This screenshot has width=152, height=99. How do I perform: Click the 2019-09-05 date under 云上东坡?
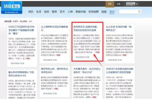115,60
